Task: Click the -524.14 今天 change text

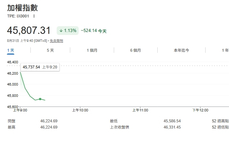Action: (x=94, y=31)
